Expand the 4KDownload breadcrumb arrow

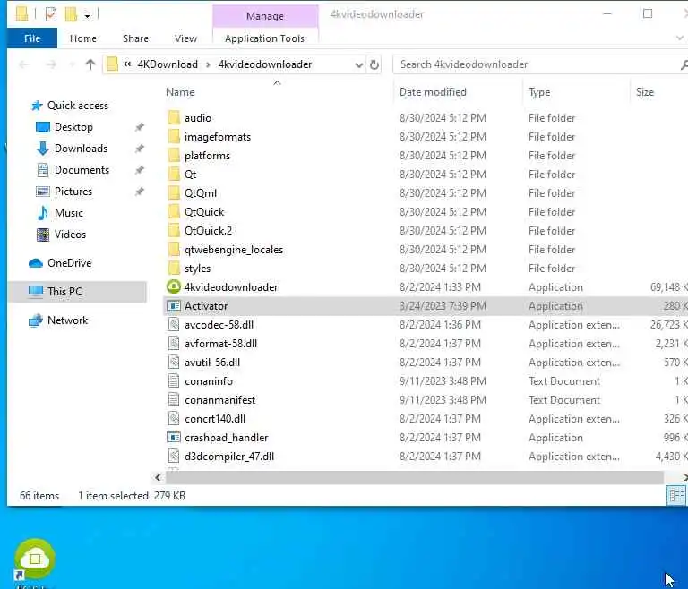208,65
